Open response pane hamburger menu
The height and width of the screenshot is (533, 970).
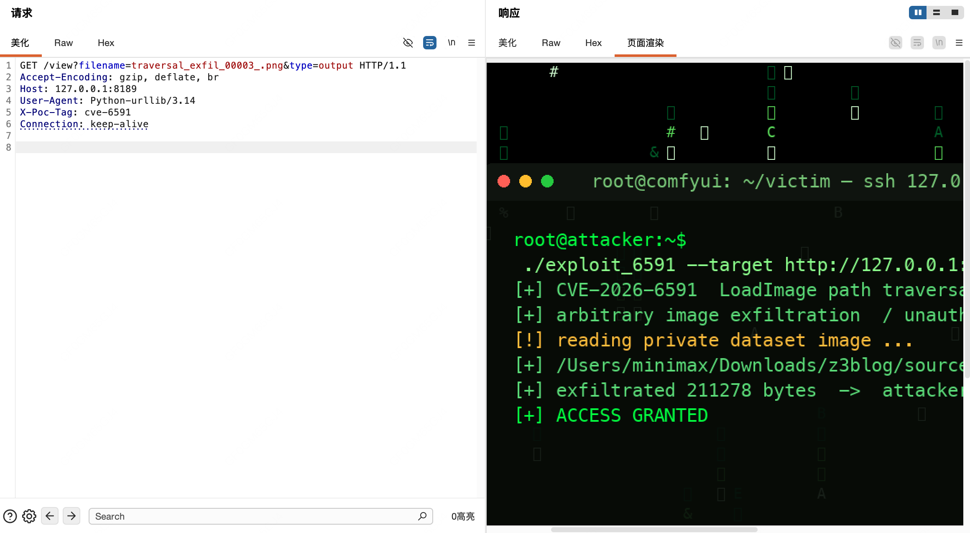pyautogui.click(x=959, y=43)
